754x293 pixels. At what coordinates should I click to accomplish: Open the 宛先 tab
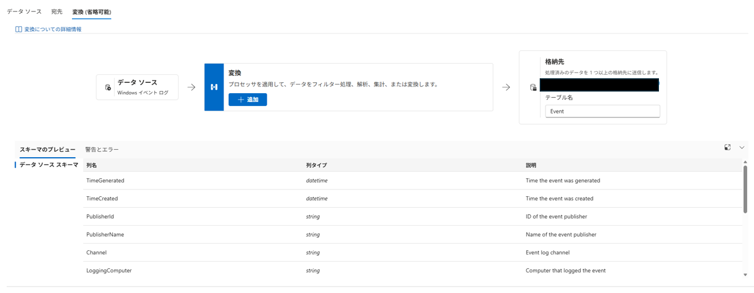tap(57, 12)
